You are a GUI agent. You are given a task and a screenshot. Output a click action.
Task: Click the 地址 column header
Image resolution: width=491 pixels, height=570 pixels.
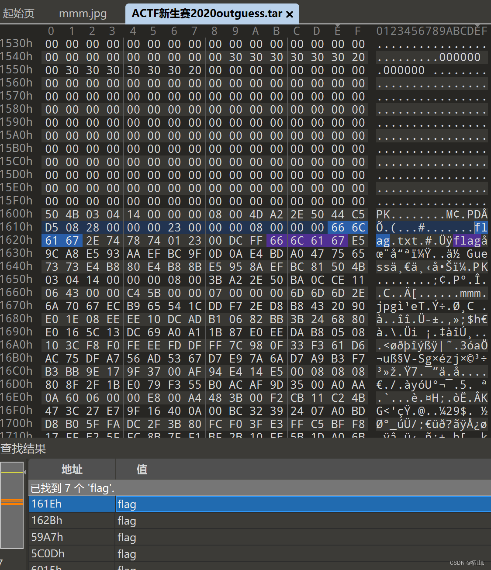coord(71,469)
